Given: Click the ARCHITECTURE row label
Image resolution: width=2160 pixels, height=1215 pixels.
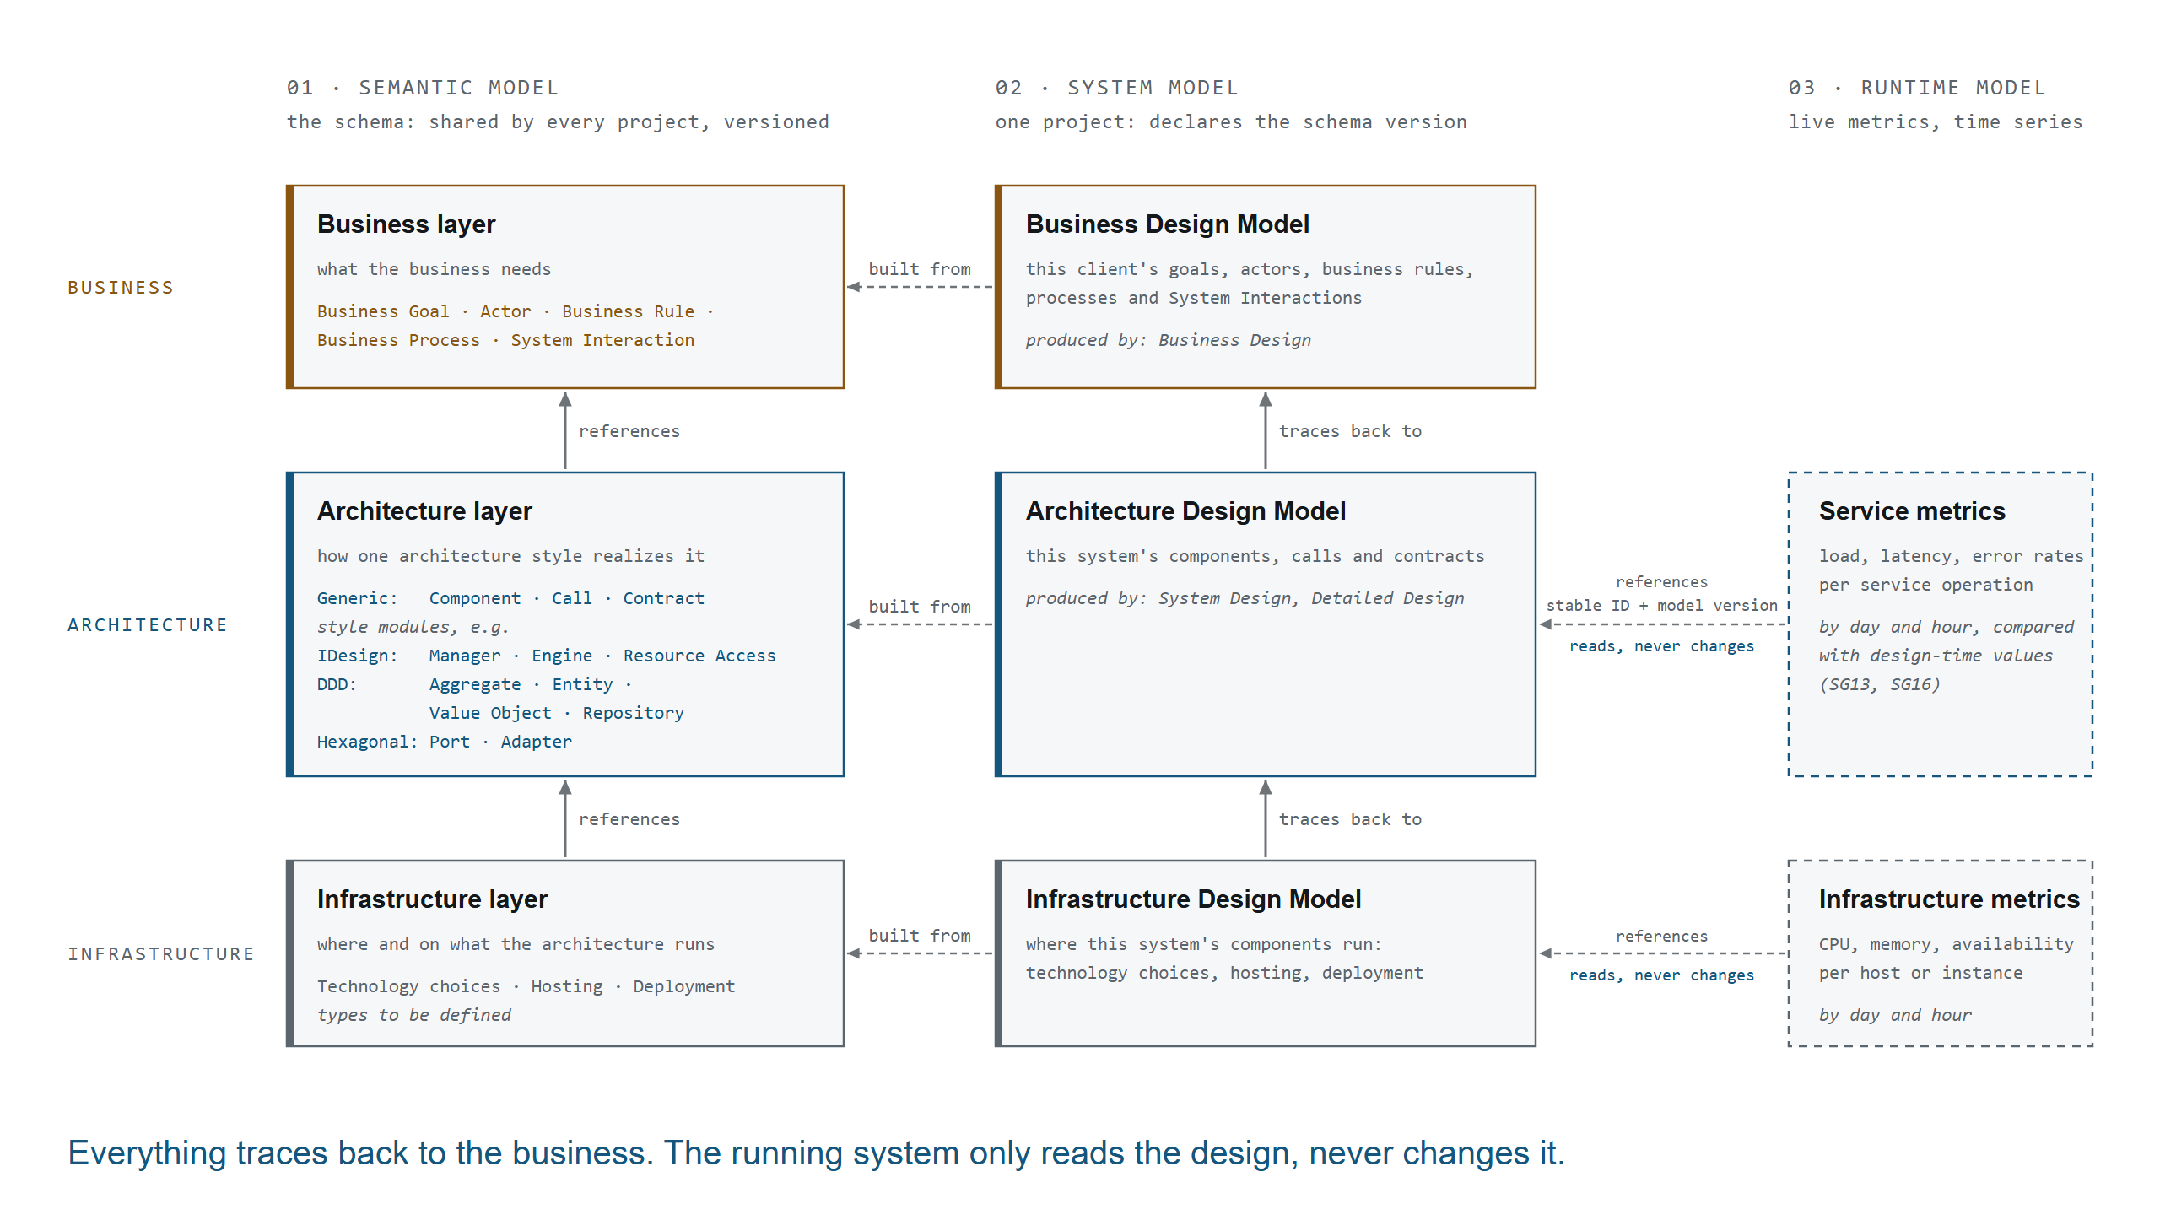Looking at the screenshot, I should [x=148, y=625].
